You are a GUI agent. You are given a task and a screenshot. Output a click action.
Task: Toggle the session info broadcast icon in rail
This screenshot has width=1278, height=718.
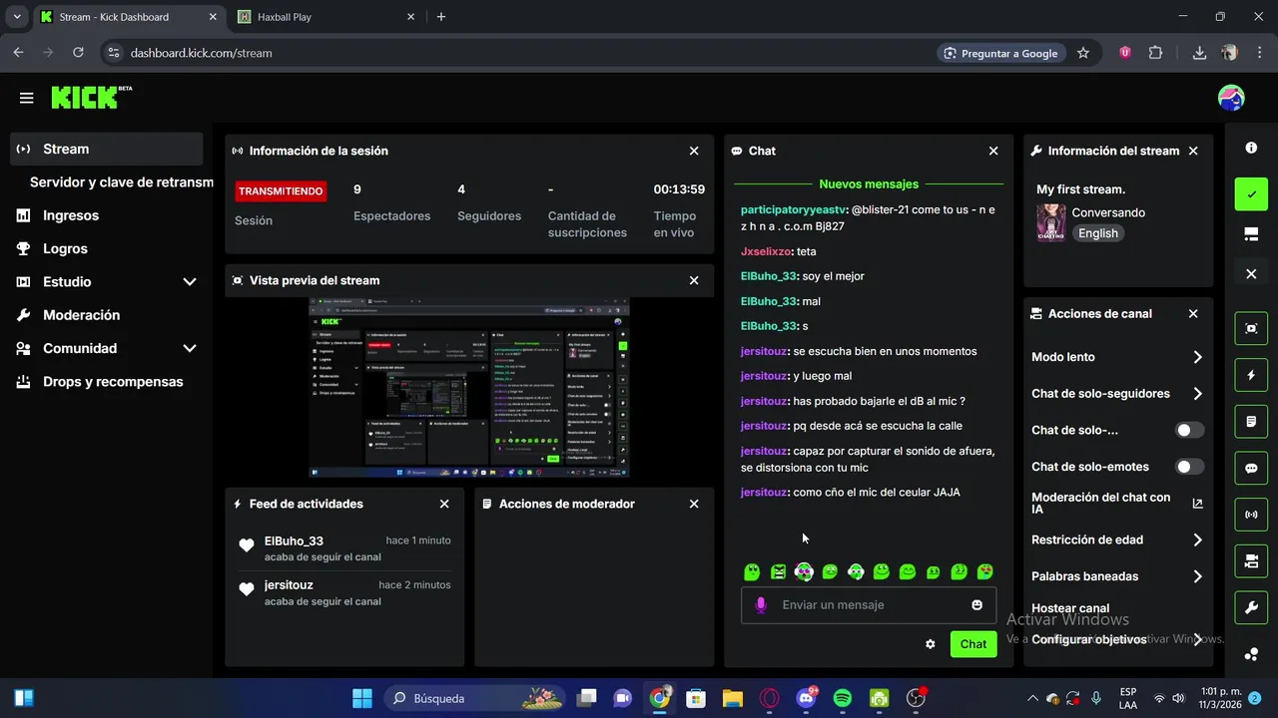pyautogui.click(x=1251, y=515)
